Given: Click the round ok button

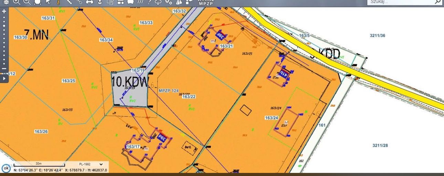Looking at the screenshot, I should [6, 168].
